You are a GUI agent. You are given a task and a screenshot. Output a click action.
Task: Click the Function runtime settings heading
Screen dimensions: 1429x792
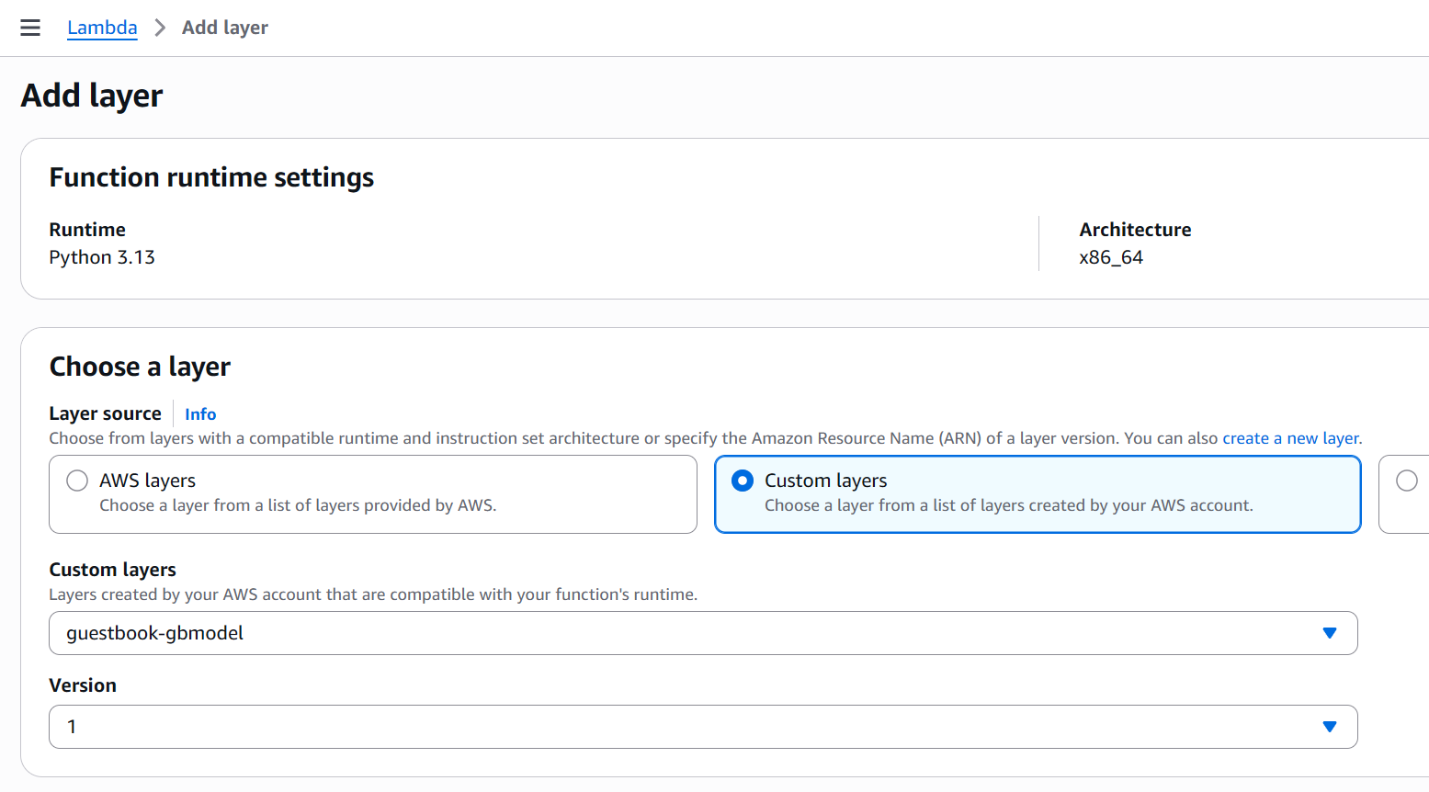(x=211, y=177)
